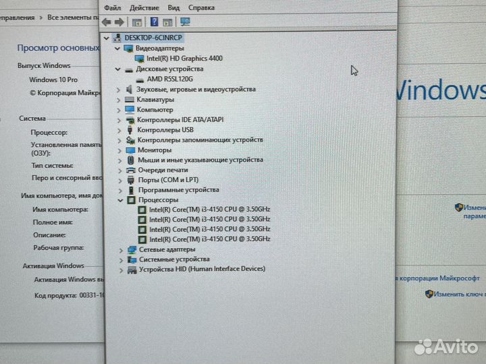
Task: Expand Порты (COM и LPT) category
Action: tap(120, 181)
